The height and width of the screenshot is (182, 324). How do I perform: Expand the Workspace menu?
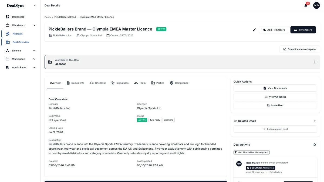34,59
